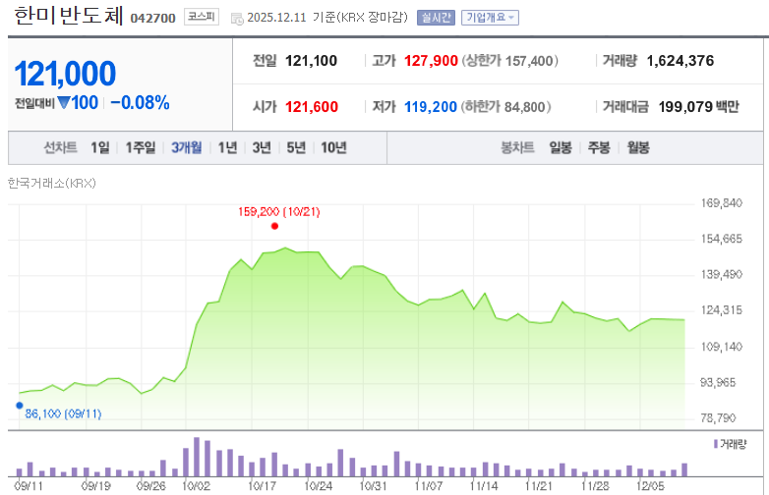This screenshot has width=769, height=495.
Task: Click the 거래량 value 1,624,376
Action: [680, 61]
